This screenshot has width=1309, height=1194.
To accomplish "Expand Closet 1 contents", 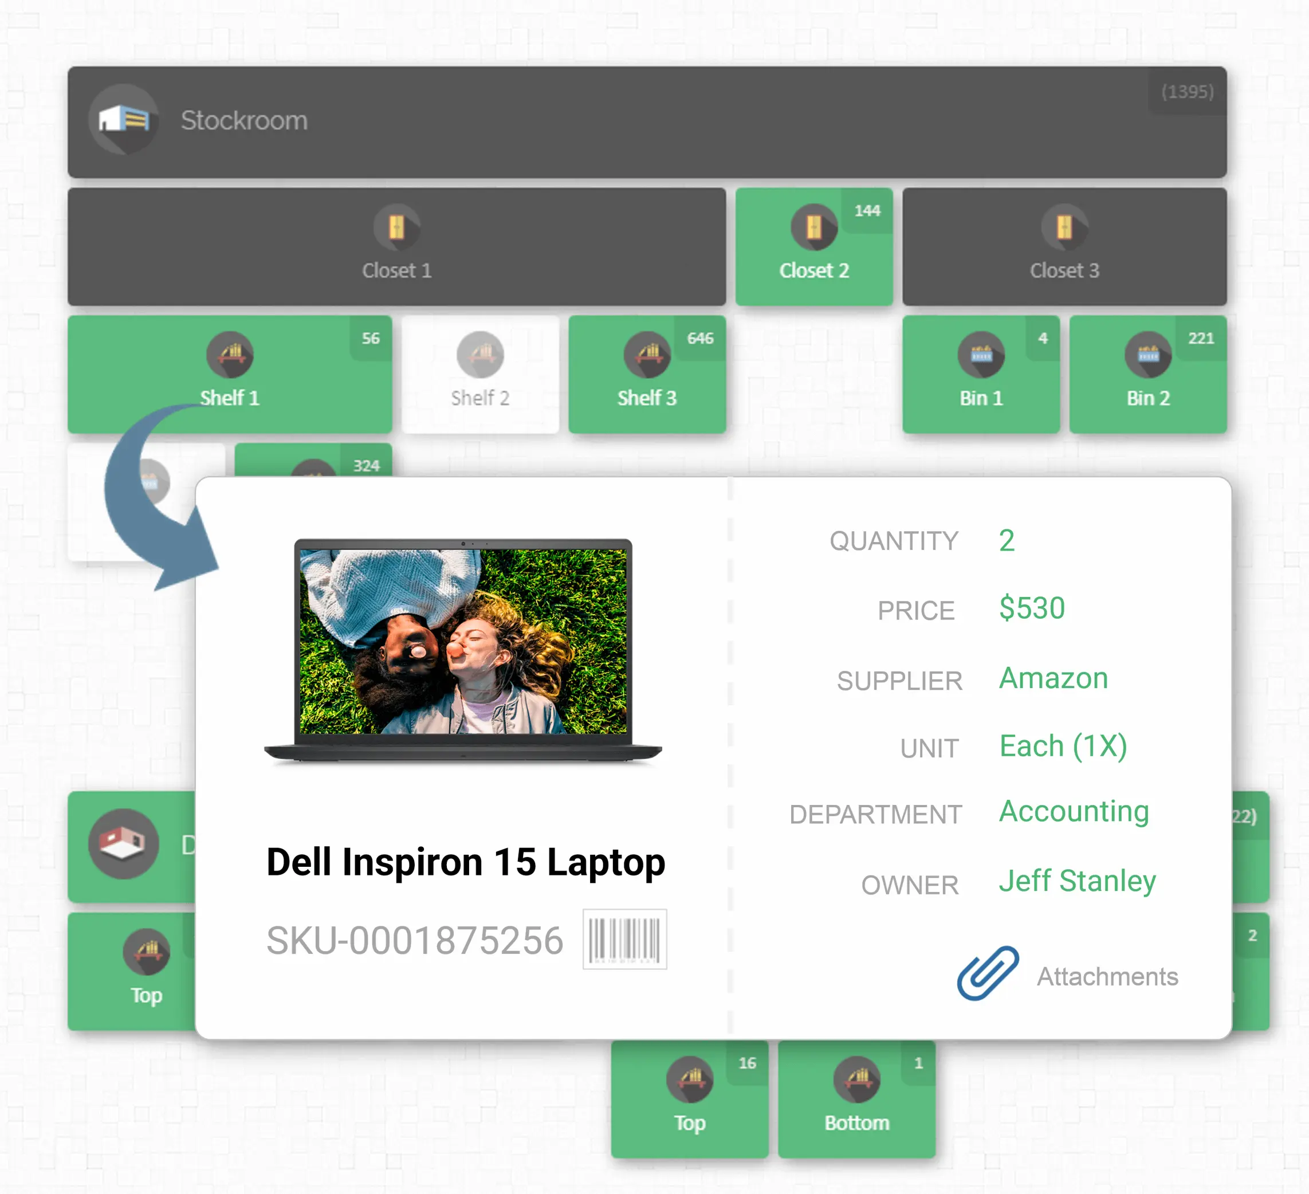I will [x=399, y=250].
